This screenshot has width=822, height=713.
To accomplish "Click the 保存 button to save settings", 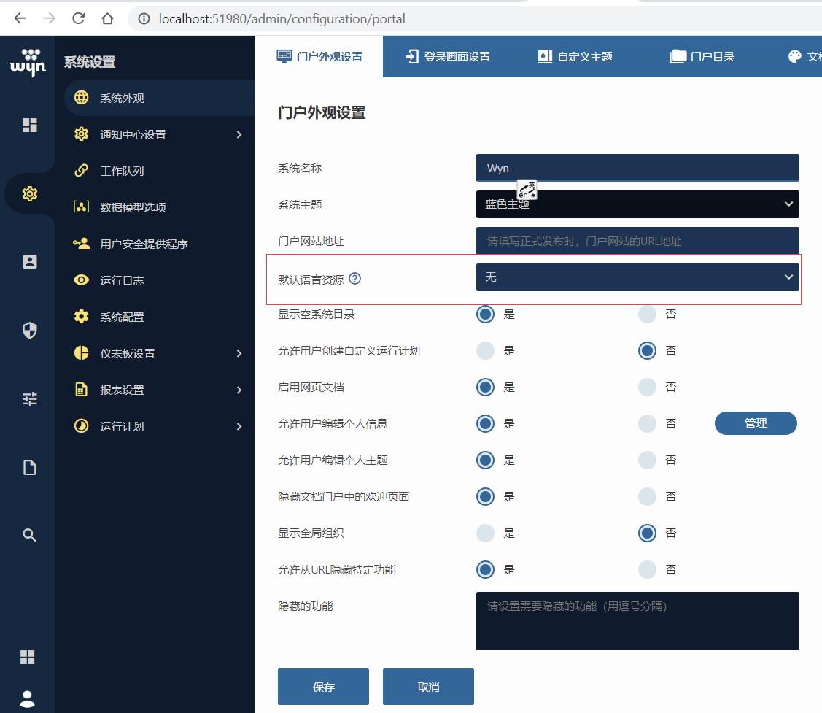I will (323, 686).
